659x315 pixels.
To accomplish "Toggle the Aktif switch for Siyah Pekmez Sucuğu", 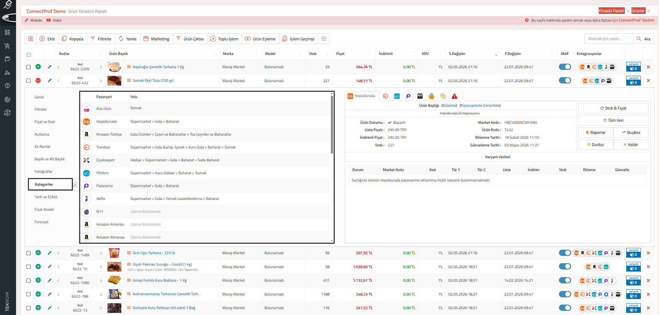I will tap(565, 266).
